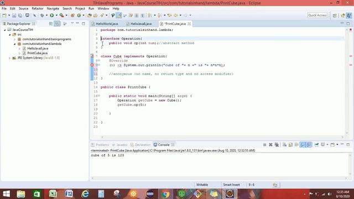This screenshot has width=354, height=199.
Task: Open Display Selected Console dropdown
Action: pos(327,145)
